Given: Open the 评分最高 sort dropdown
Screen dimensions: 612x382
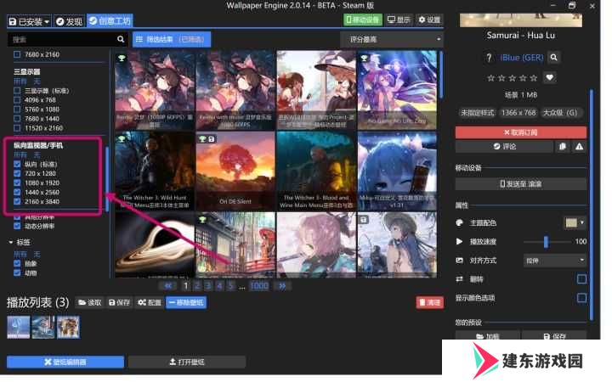Looking at the screenshot, I should pyautogui.click(x=392, y=39).
